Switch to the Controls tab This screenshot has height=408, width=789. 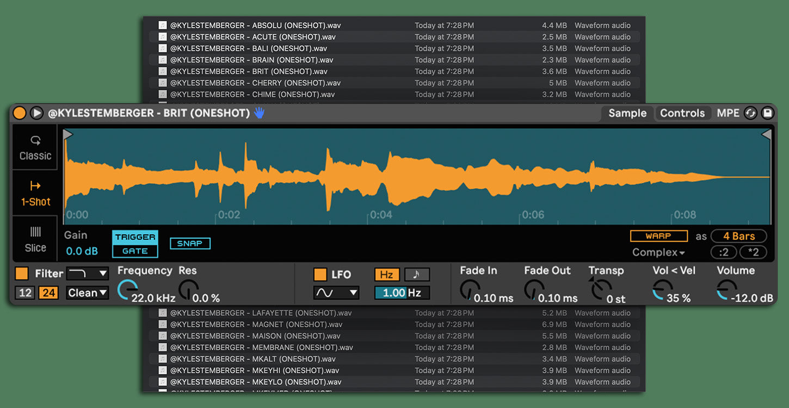[x=682, y=113]
